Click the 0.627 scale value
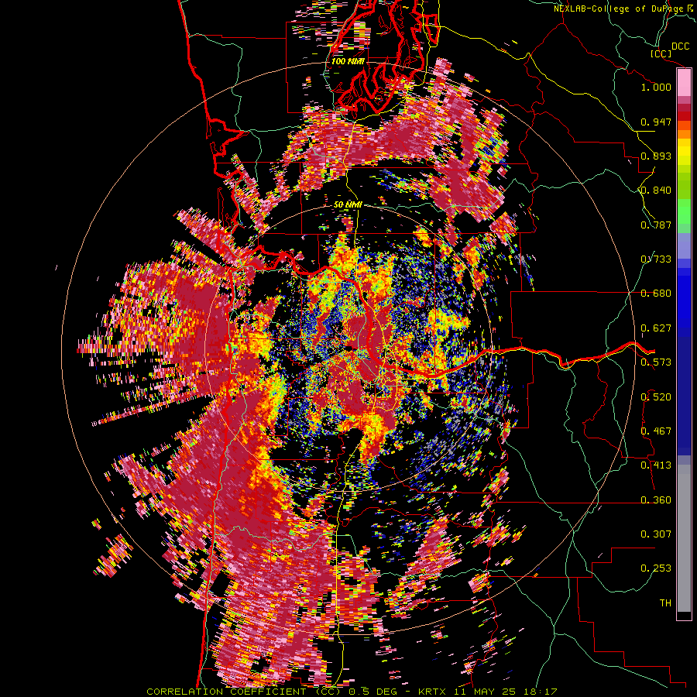The height and width of the screenshot is (697, 697). 656,328
